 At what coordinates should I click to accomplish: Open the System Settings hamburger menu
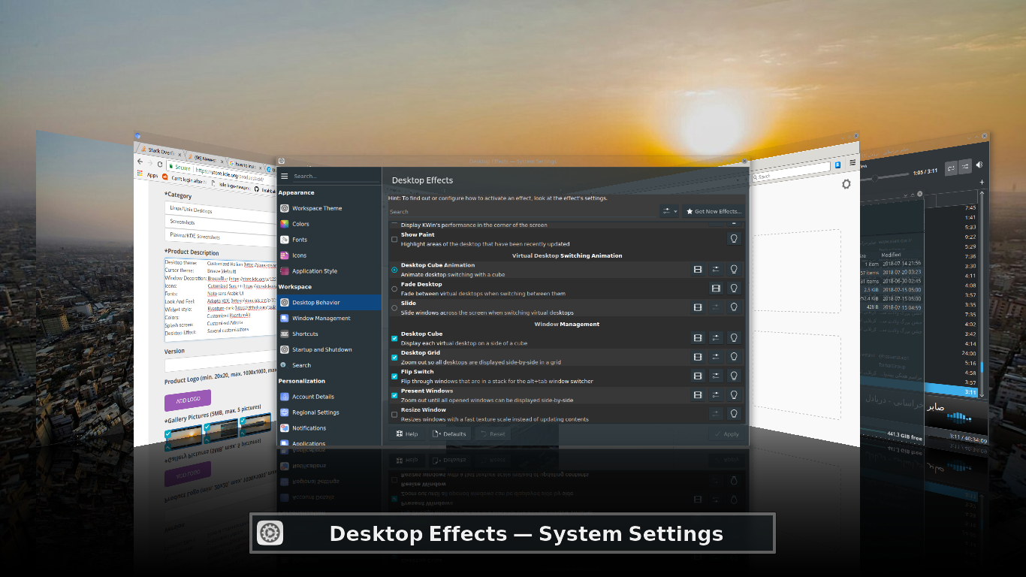click(284, 177)
